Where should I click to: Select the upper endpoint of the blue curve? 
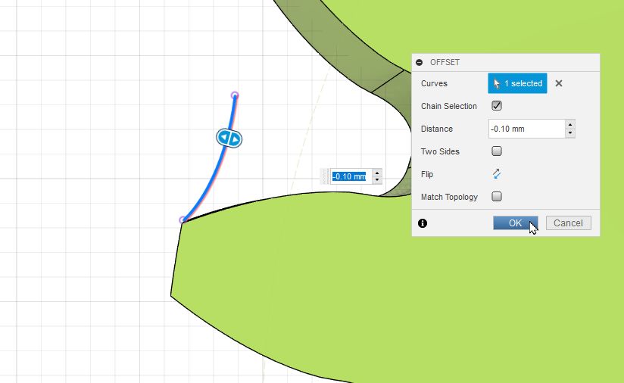point(235,95)
